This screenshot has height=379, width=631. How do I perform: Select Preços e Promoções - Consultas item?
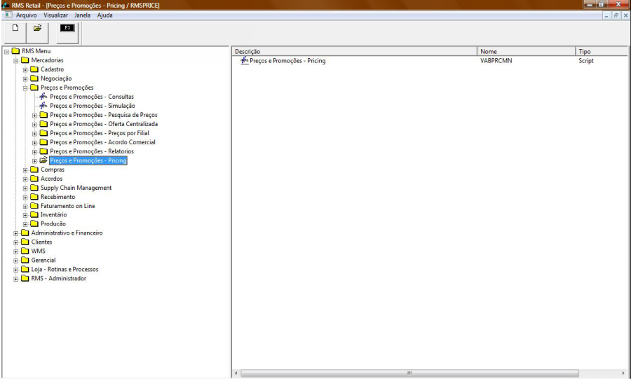(92, 97)
